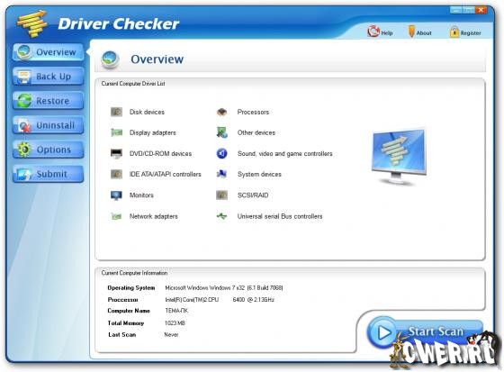Screen dimensions: 504x372
Task: Select Universal serial Bus controllers label
Action: (280, 216)
